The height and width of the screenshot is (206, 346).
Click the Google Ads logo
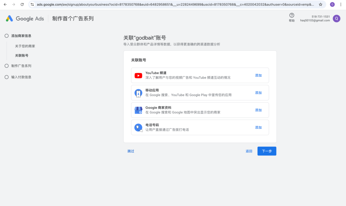(25, 19)
